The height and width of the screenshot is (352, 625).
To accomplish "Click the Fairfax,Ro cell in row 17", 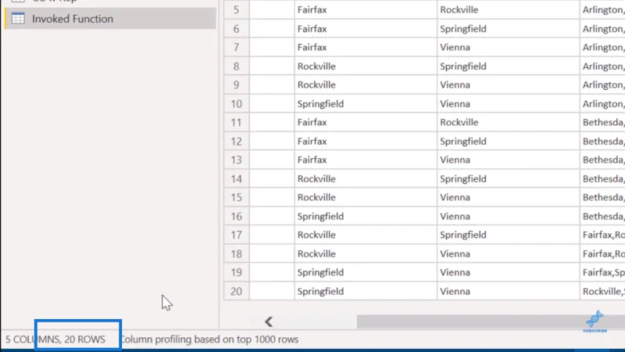I will 602,235.
